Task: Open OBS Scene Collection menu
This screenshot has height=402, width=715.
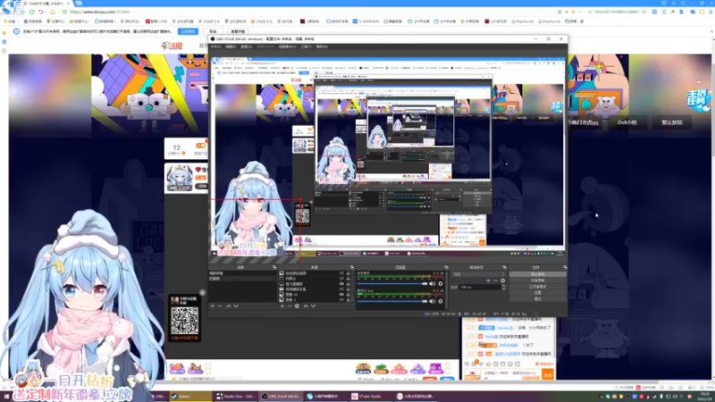Action: pyautogui.click(x=287, y=46)
